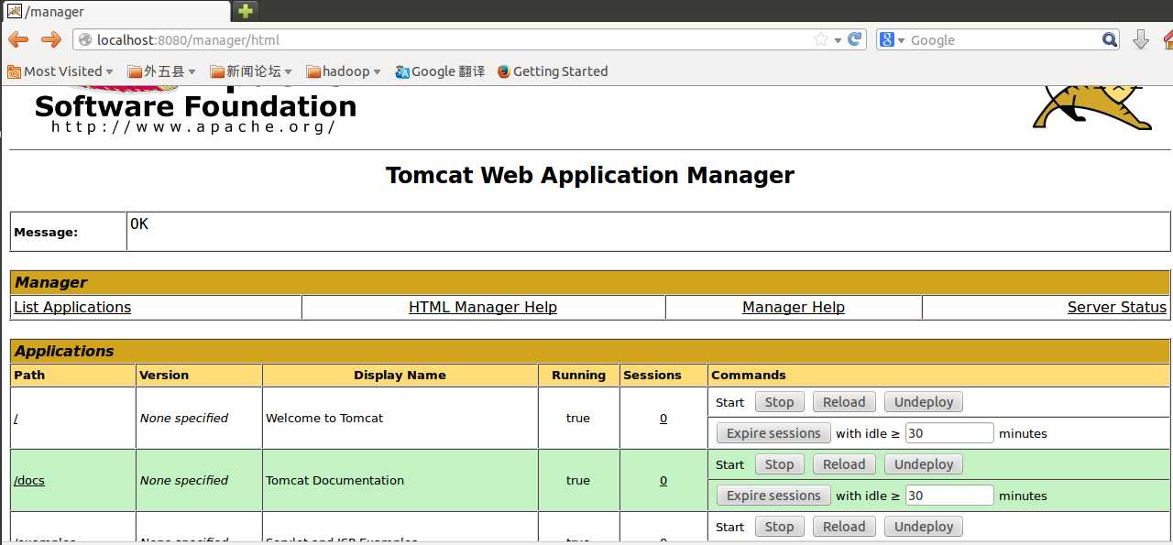Viewport: 1173px width, 545px height.
Task: Stop the Tomcat Documentation application
Action: coord(779,463)
